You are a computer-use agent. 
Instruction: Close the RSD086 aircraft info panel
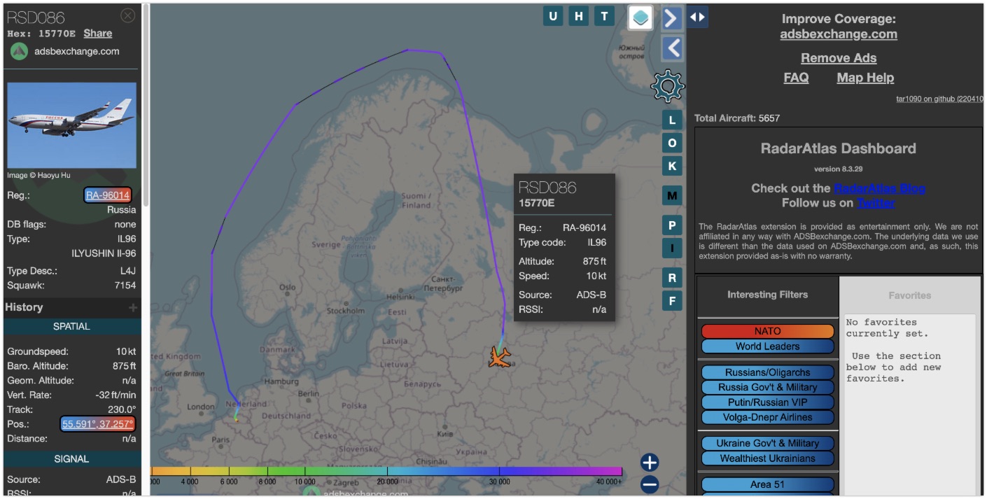click(127, 15)
